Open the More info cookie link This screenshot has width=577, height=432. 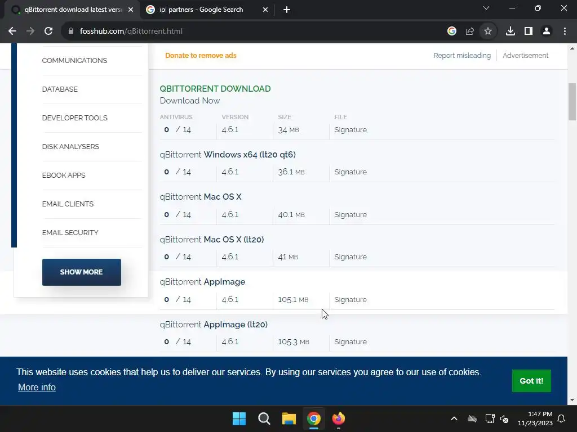37,387
